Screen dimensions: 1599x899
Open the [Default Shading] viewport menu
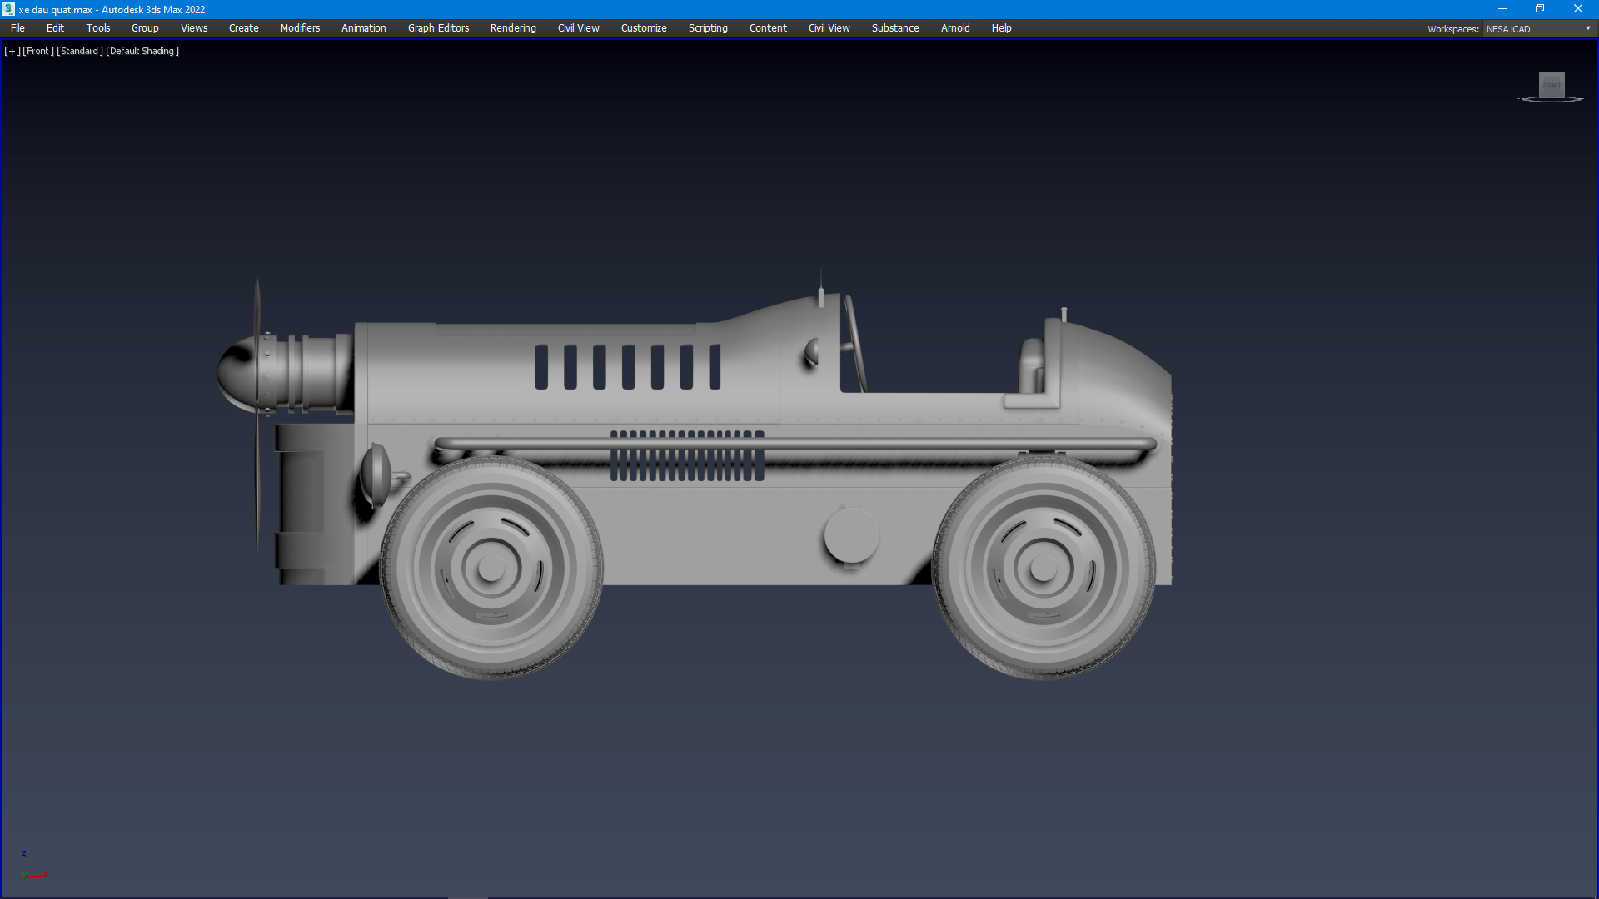[142, 51]
